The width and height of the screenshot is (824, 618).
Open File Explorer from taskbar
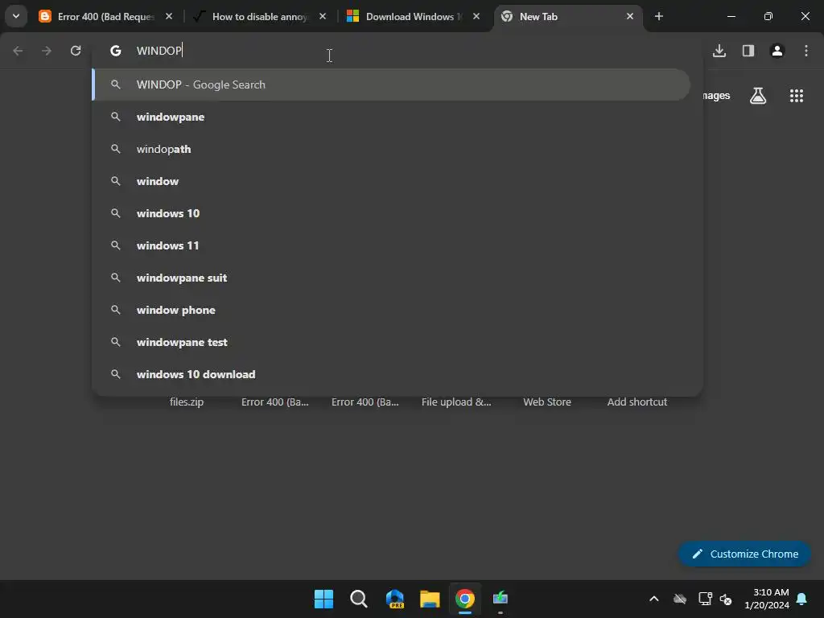click(430, 599)
